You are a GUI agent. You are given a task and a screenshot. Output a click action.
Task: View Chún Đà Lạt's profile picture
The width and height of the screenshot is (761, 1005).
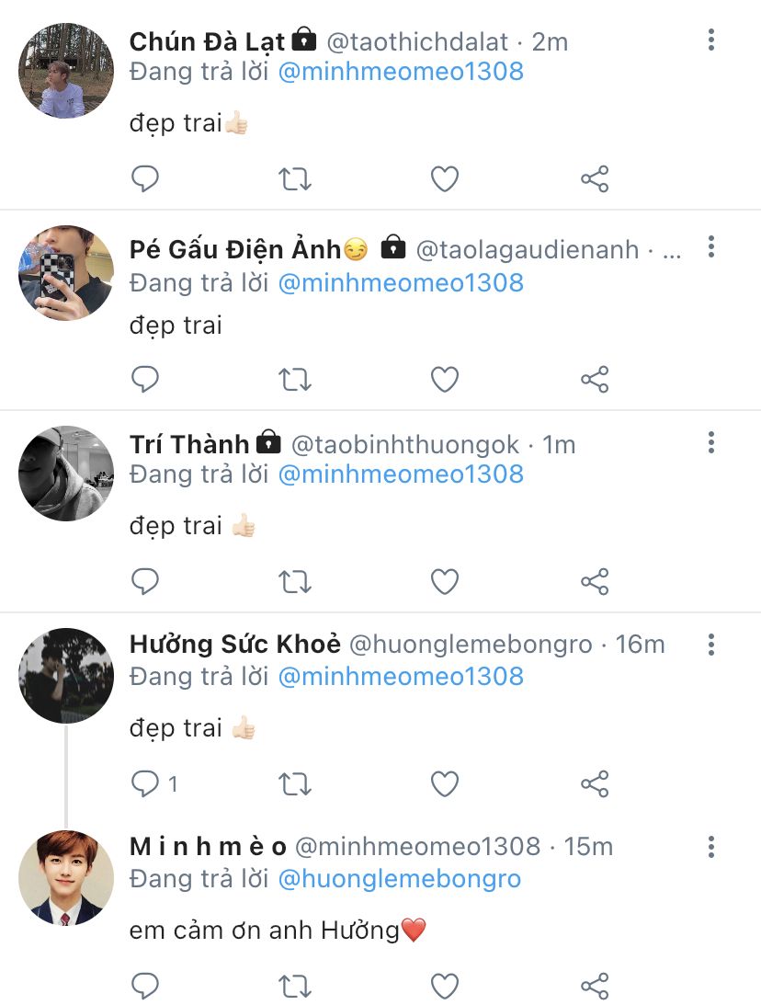[65, 71]
